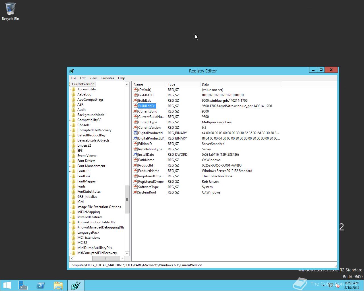This screenshot has height=291, width=364.
Task: Click the DWORD icon of InstallDate value
Action: (x=135, y=154)
